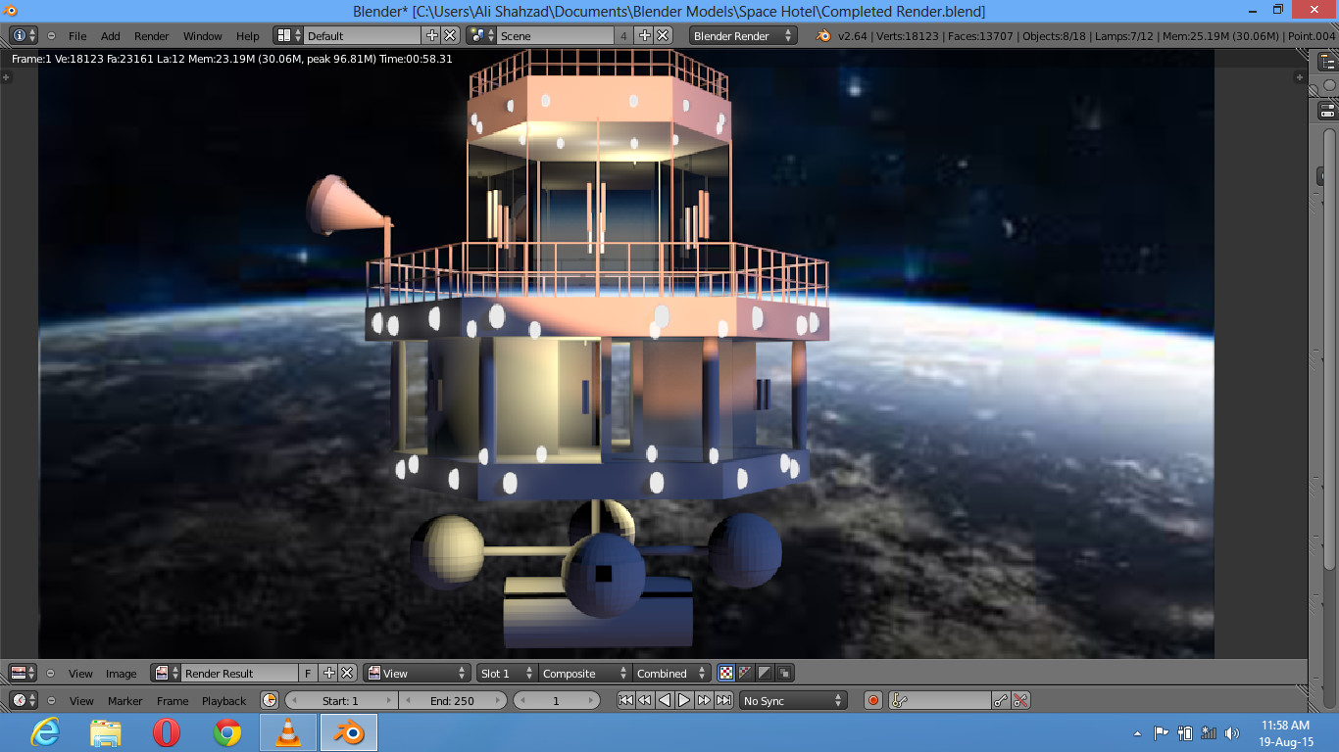Open the image editor View menu
1339x752 pixels.
coord(80,674)
